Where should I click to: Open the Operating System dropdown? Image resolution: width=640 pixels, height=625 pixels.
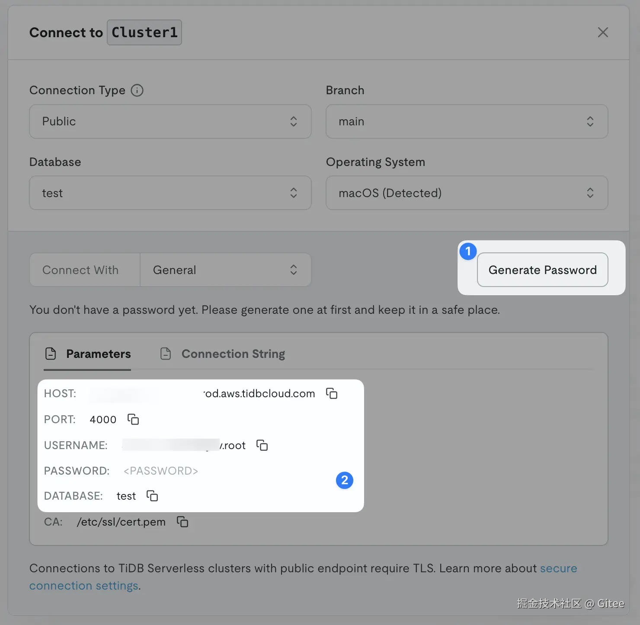467,193
